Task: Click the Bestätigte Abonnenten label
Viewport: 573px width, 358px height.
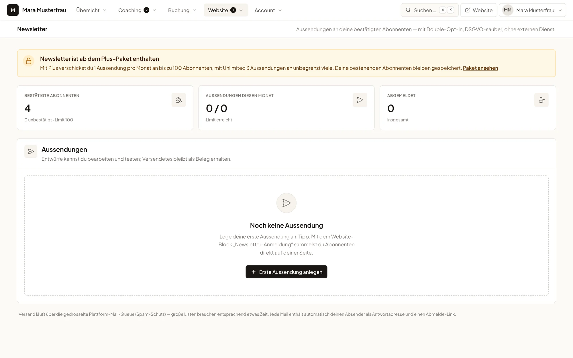Action: [52, 96]
